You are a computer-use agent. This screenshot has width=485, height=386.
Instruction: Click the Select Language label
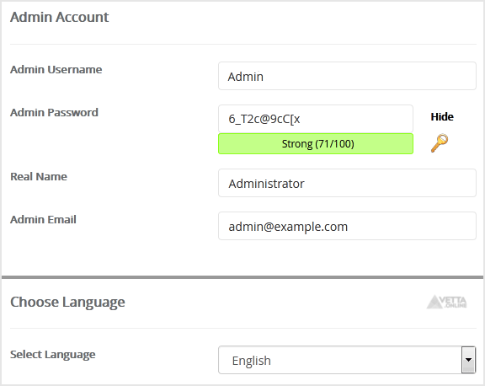53,355
